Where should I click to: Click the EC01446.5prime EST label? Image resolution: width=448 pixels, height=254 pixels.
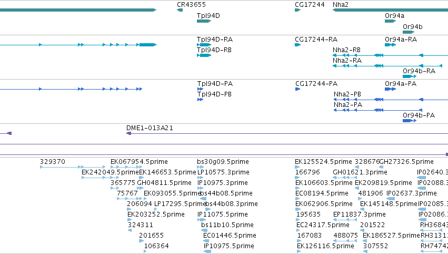point(230,236)
